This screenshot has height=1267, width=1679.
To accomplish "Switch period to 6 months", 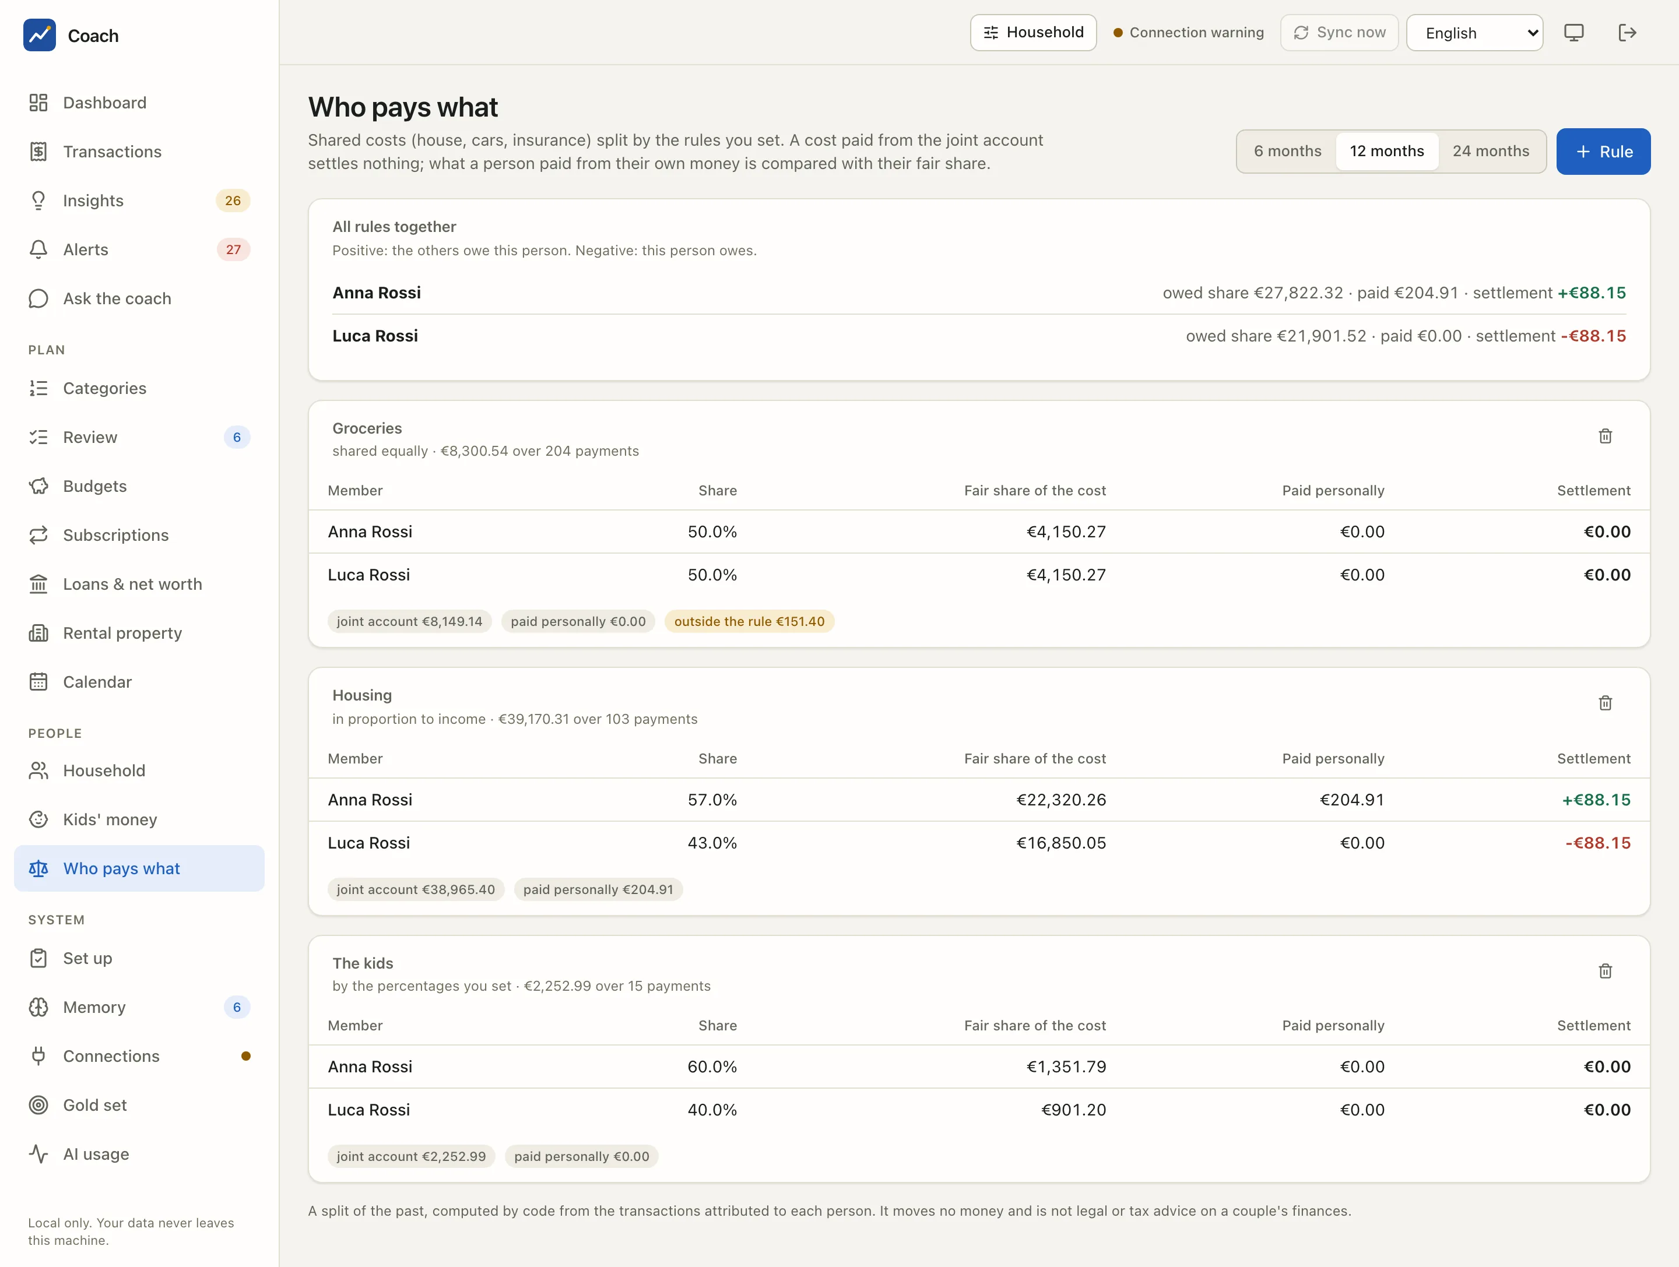I will tap(1287, 151).
